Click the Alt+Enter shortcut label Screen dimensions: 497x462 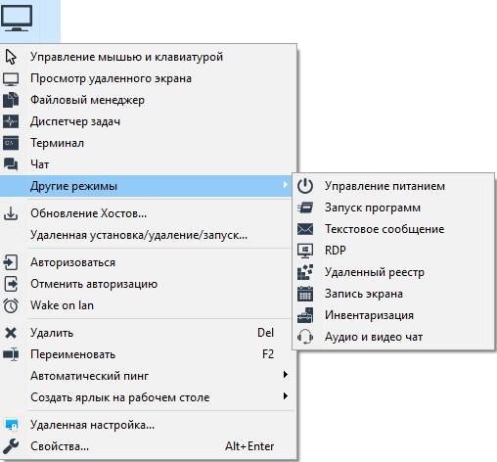point(249,446)
